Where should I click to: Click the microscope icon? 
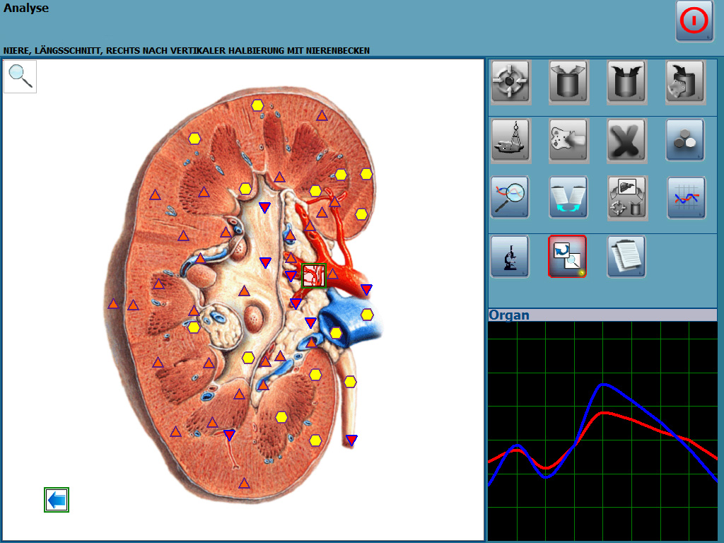[x=510, y=257]
